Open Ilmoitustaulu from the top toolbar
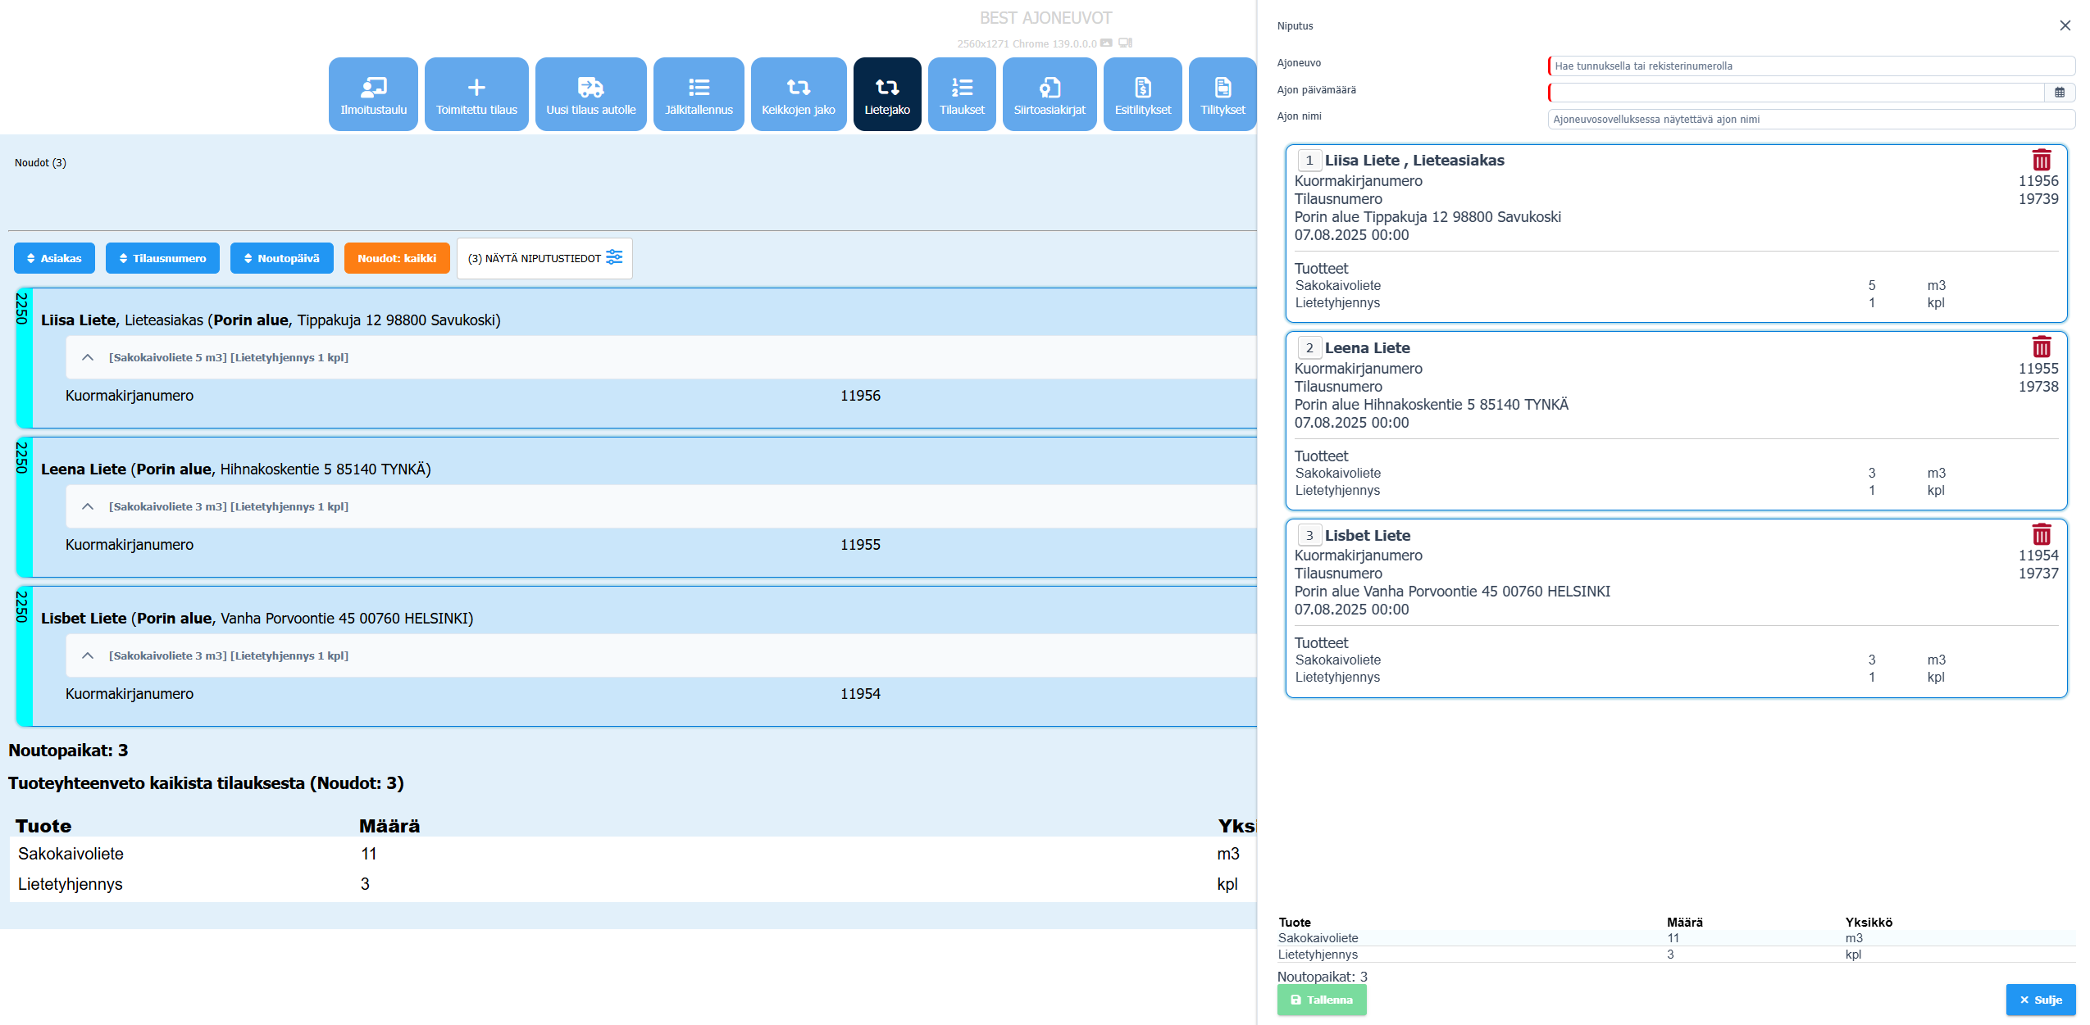The image size is (2090, 1025). pyautogui.click(x=373, y=94)
